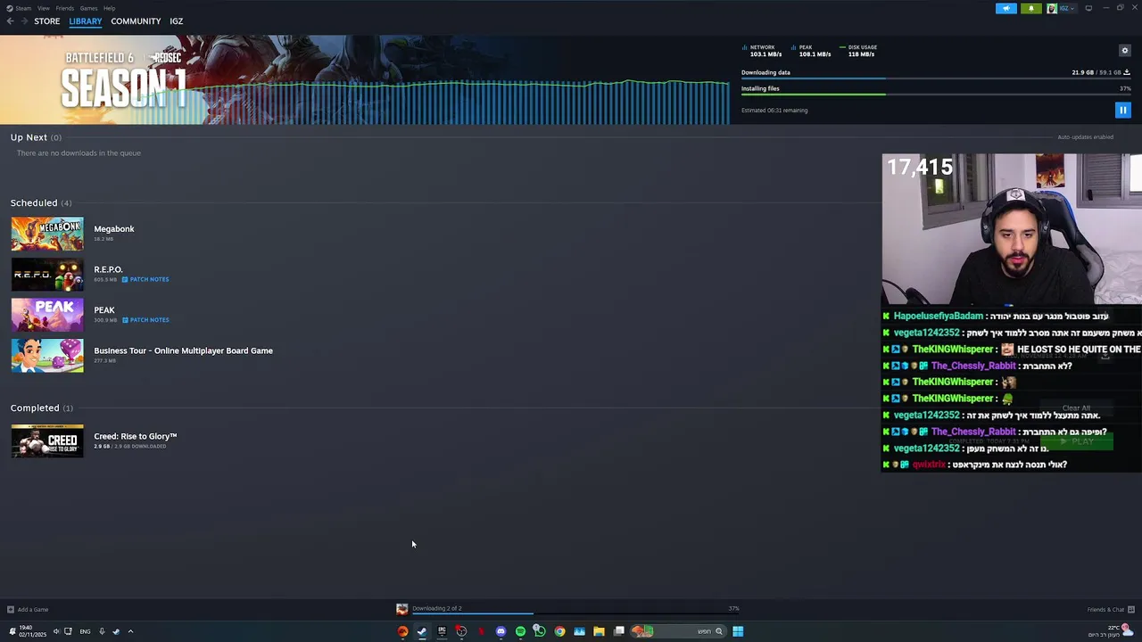Open the COMMUNITY tab
The height and width of the screenshot is (642, 1142).
[x=136, y=21]
